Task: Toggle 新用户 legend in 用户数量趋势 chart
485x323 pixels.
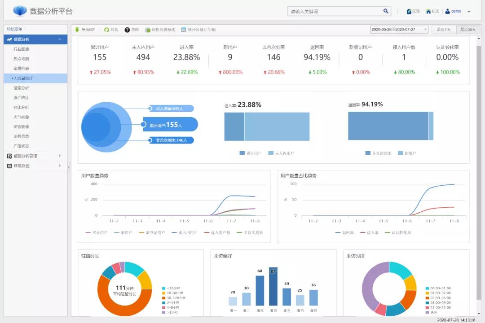Action: (123, 232)
